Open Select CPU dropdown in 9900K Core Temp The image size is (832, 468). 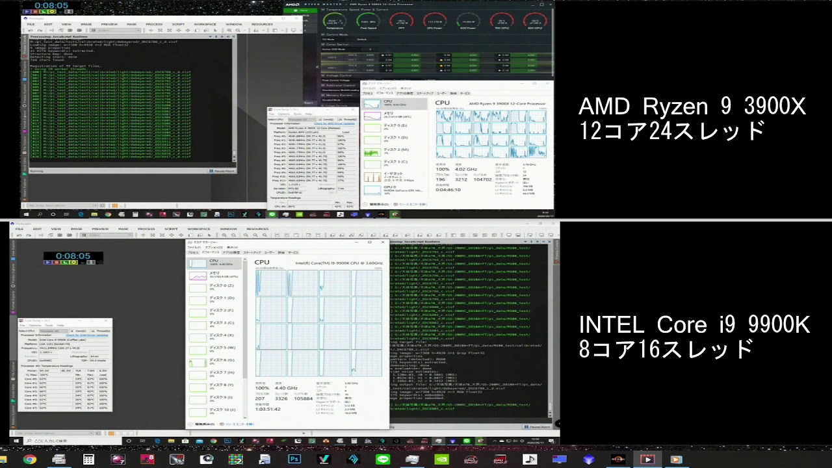(x=55, y=331)
